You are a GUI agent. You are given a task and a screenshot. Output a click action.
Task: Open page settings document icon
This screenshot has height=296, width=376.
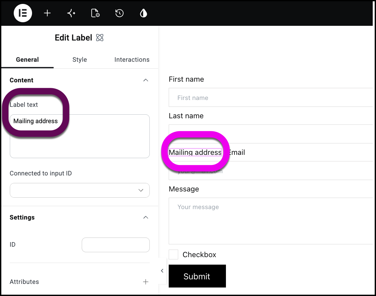95,13
